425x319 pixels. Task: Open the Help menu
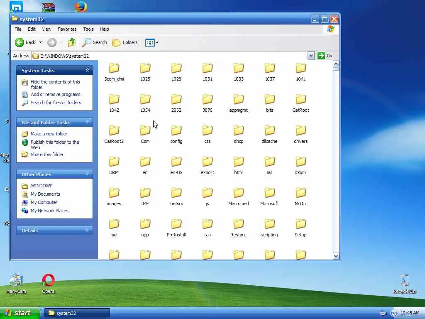pyautogui.click(x=104, y=29)
